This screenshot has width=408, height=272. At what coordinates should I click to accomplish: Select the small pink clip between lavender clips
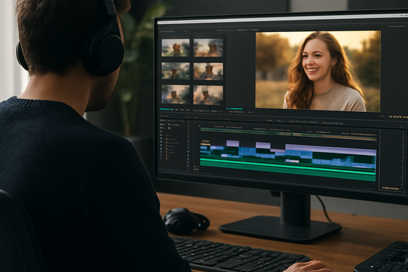(x=278, y=151)
